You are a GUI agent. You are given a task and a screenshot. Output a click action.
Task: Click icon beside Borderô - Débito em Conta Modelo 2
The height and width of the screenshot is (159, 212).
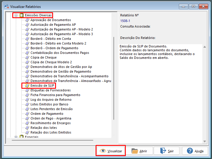(x=28, y=43)
